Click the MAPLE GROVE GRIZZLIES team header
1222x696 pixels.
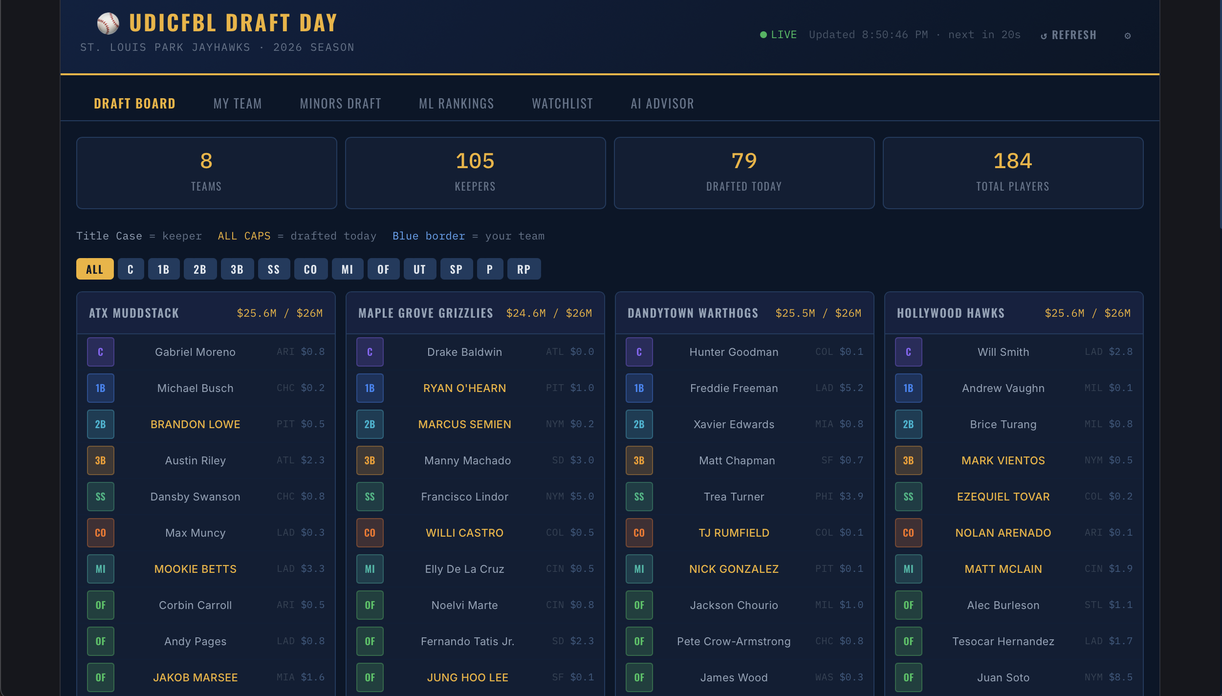point(475,313)
